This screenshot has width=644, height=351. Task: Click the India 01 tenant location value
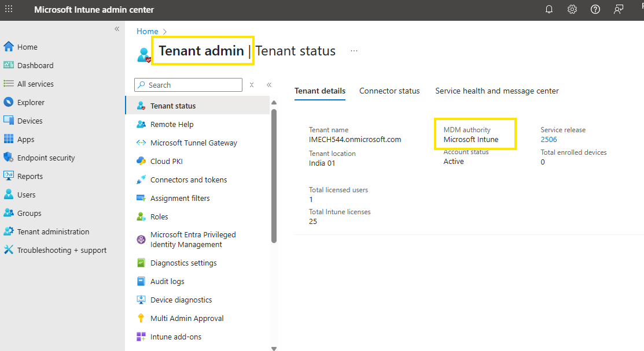[322, 163]
